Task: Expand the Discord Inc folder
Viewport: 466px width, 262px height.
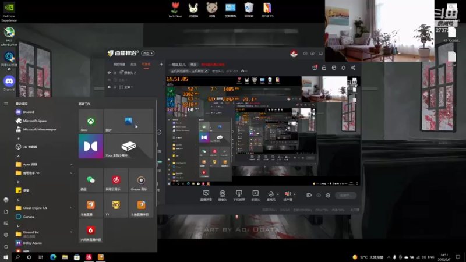Action: (44, 234)
